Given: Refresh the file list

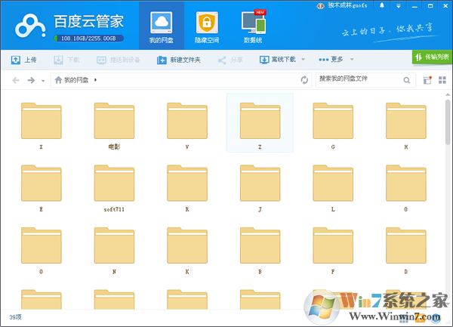Looking at the screenshot, I should (304, 80).
